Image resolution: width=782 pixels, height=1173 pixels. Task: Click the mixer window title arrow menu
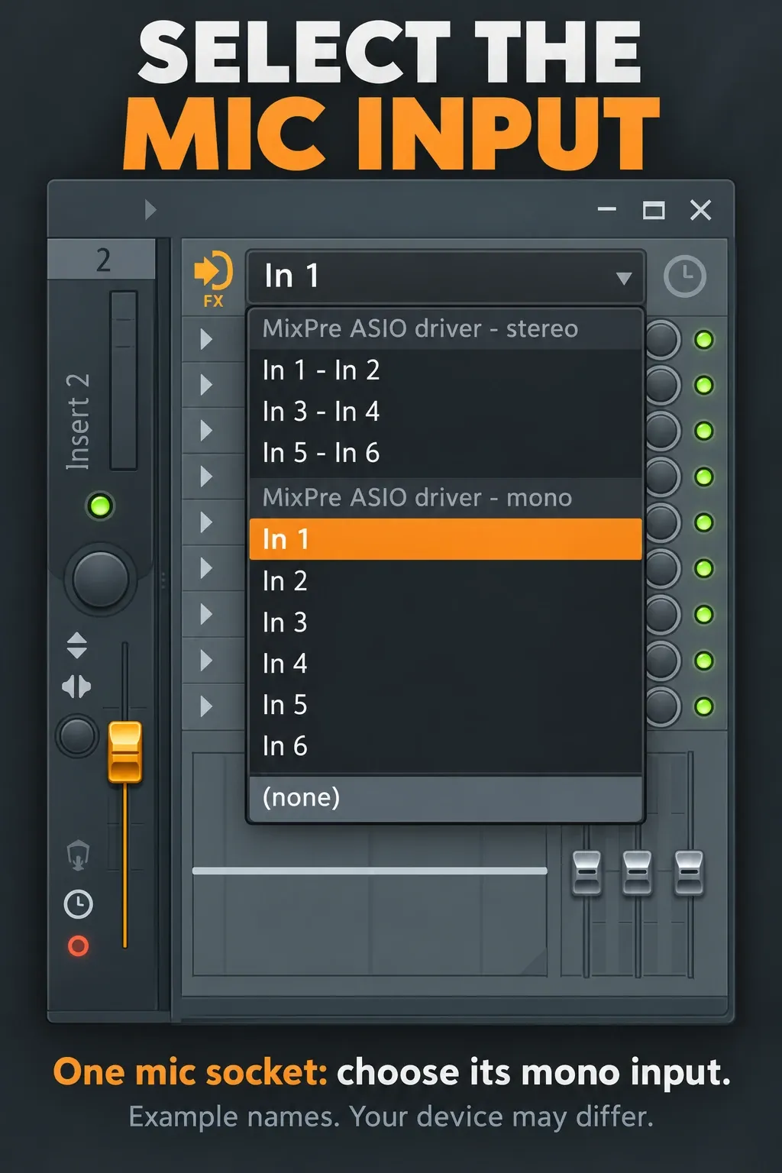tap(150, 209)
